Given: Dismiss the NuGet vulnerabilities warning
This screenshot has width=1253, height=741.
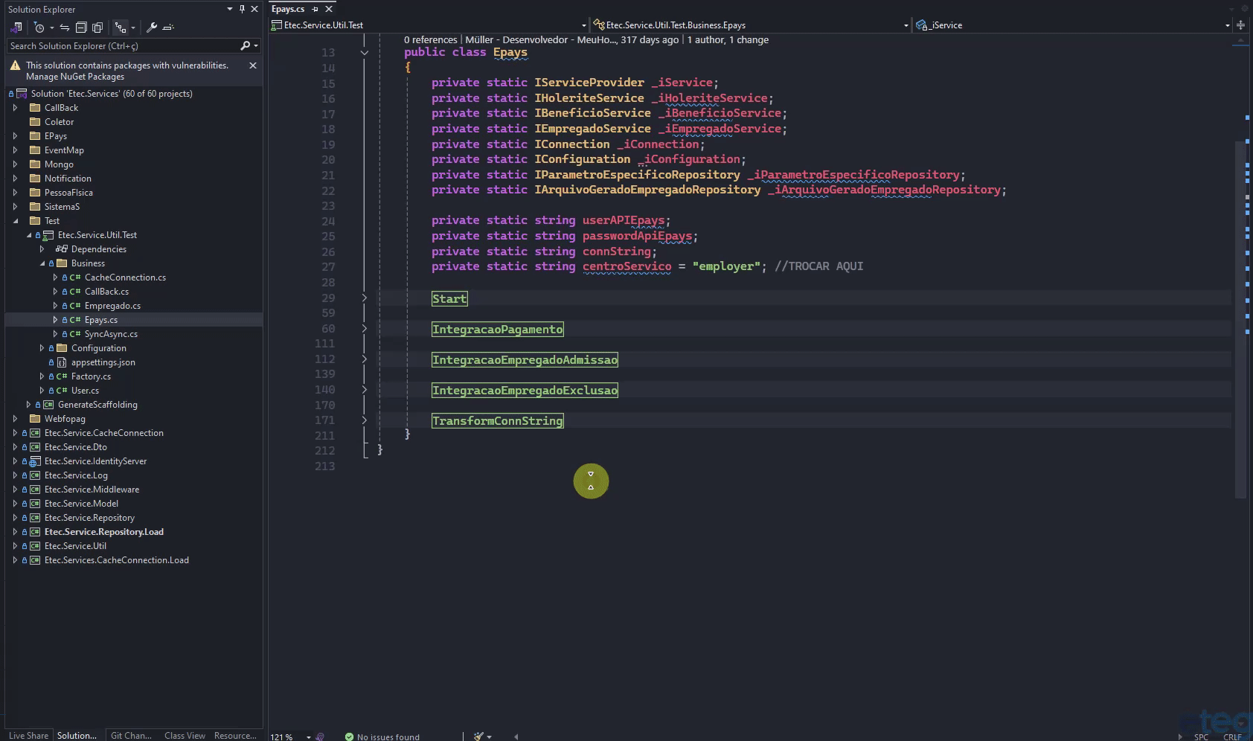Looking at the screenshot, I should tap(253, 65).
